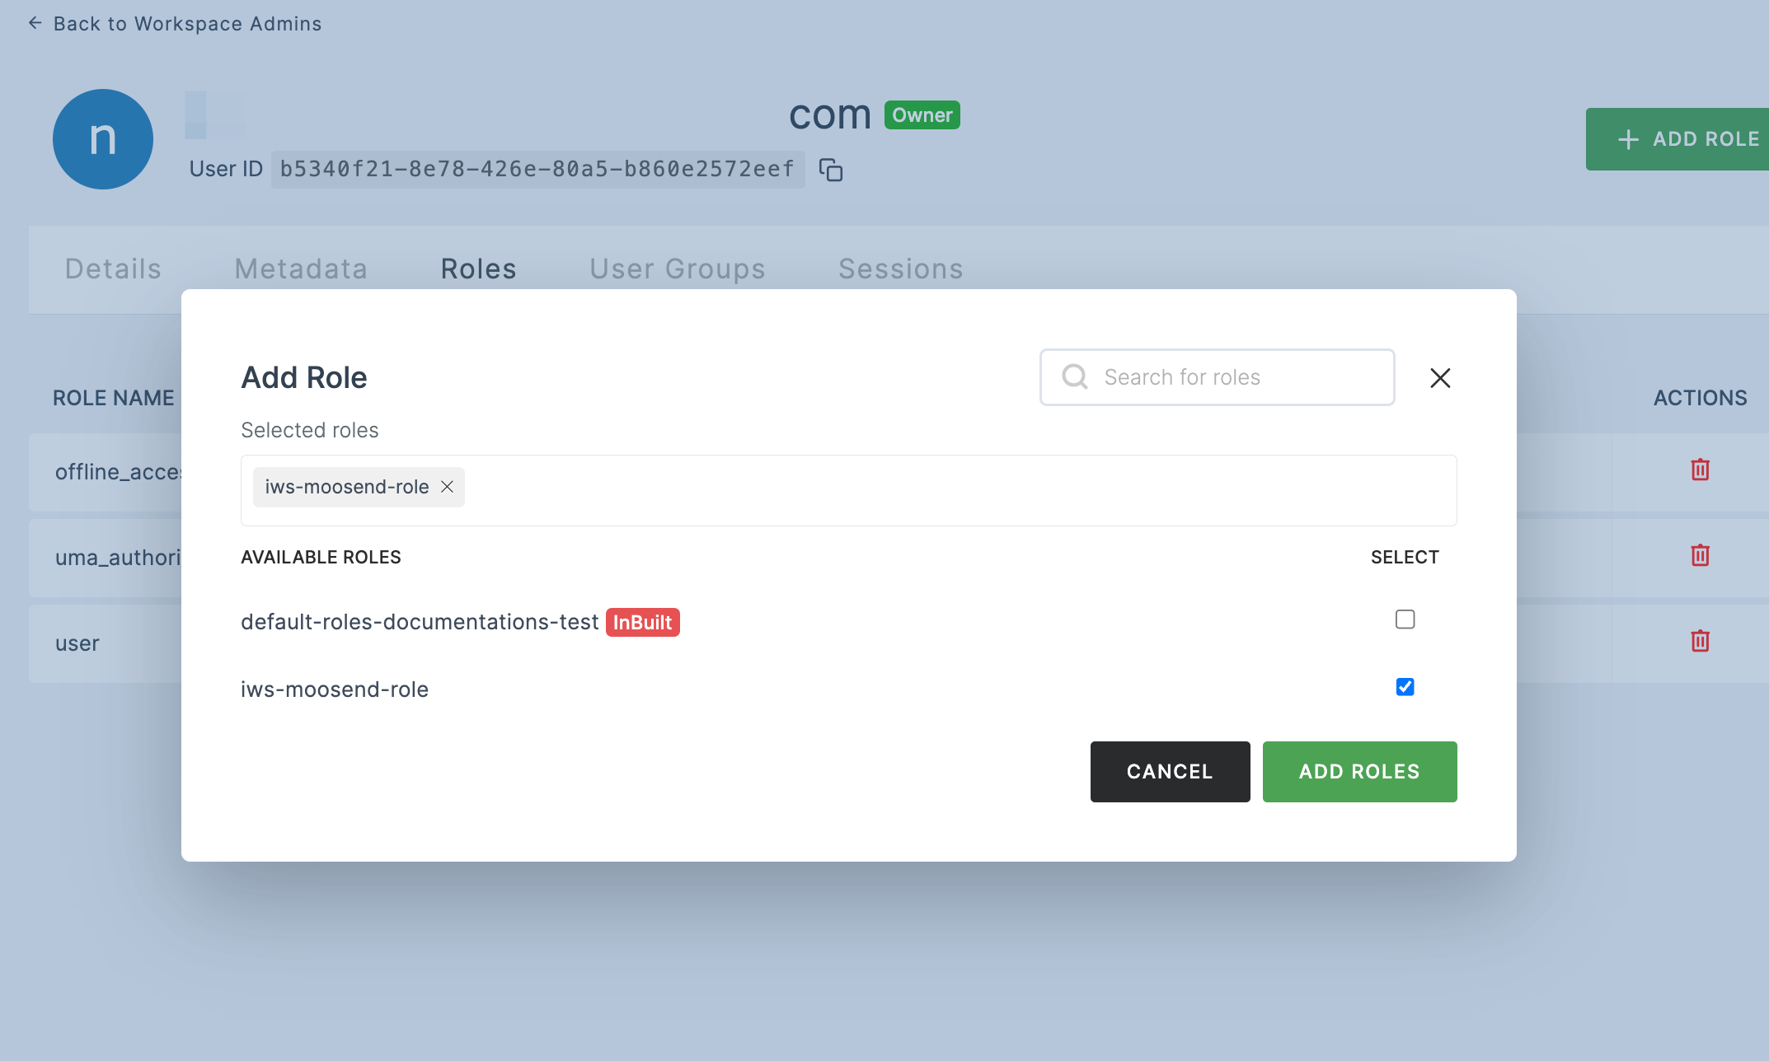Click the close dialog X icon

click(1439, 376)
